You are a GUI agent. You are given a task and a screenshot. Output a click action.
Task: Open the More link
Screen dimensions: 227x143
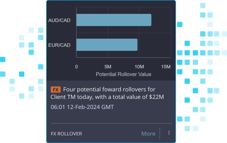[148, 134]
